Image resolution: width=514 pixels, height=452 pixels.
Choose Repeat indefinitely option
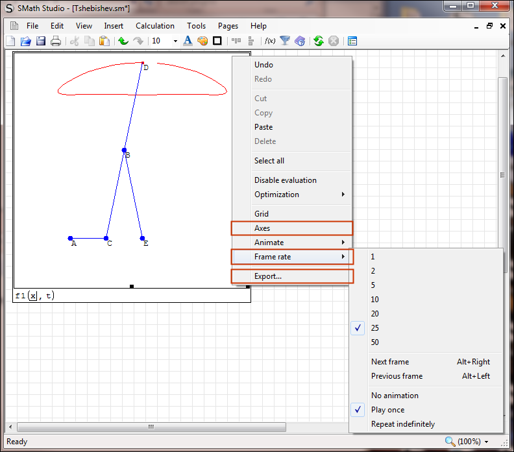pos(403,424)
